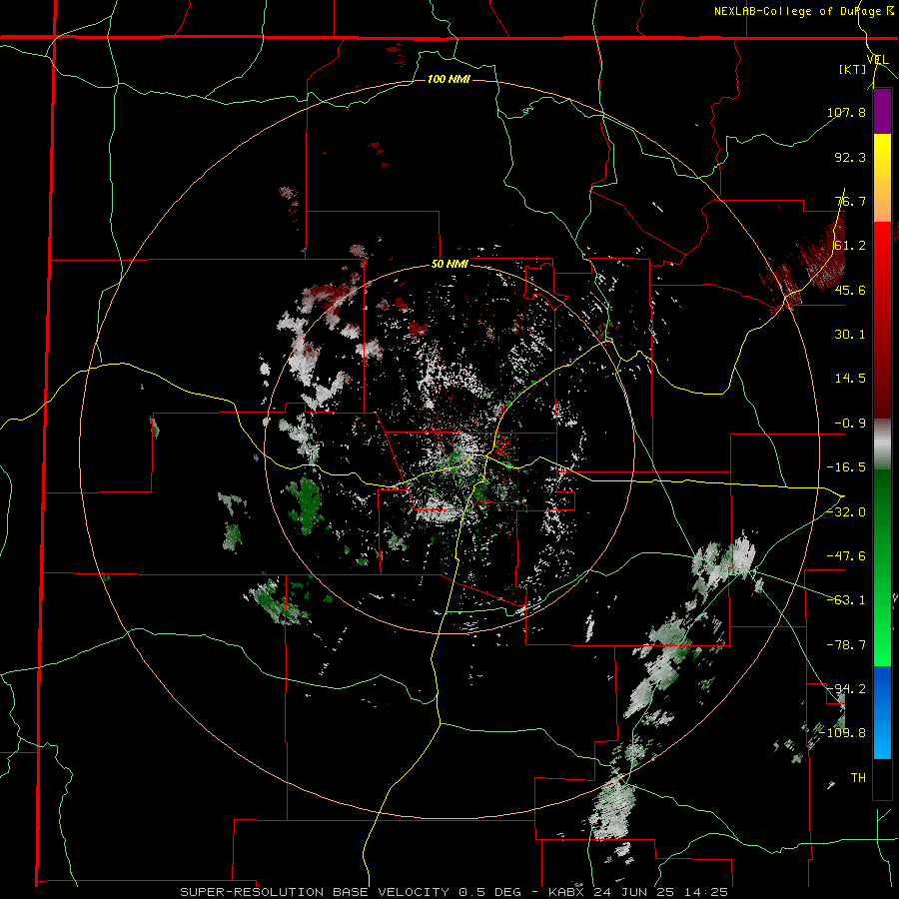The width and height of the screenshot is (899, 899).
Task: Click the 14.5 scale value
Action: (x=850, y=379)
